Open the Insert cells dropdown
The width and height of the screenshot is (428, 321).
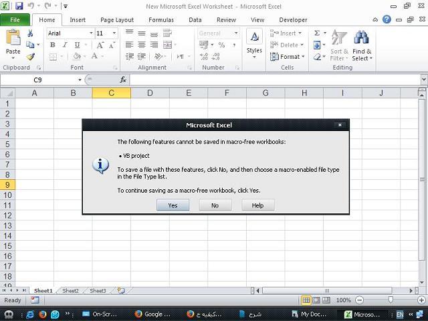pos(300,33)
